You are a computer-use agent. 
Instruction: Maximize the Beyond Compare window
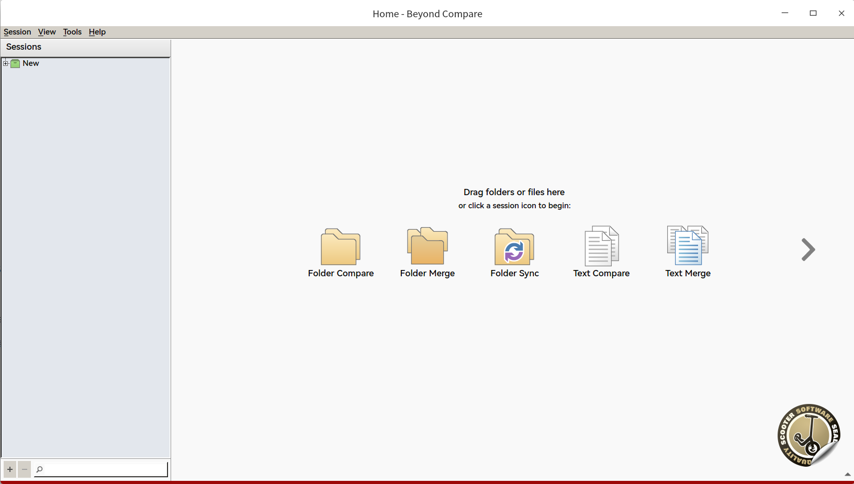tap(813, 13)
